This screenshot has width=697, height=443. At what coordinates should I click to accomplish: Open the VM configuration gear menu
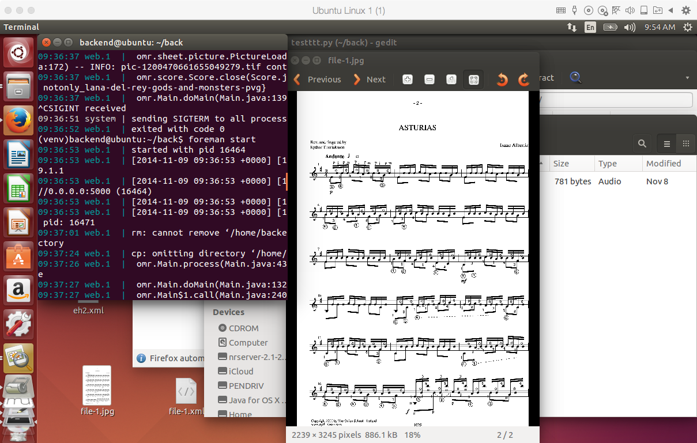686,10
